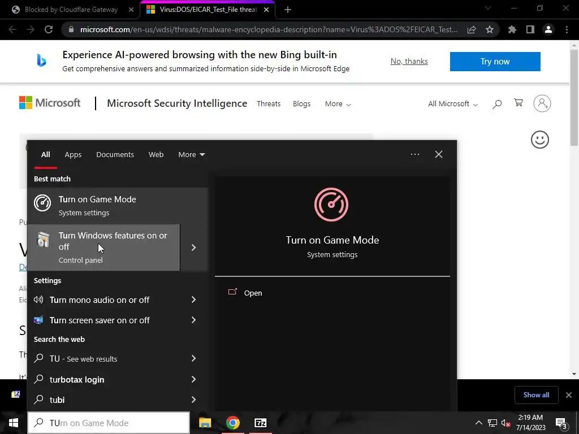The height and width of the screenshot is (434, 579).
Task: Toggle Chrome side panel
Action: pyautogui.click(x=530, y=29)
